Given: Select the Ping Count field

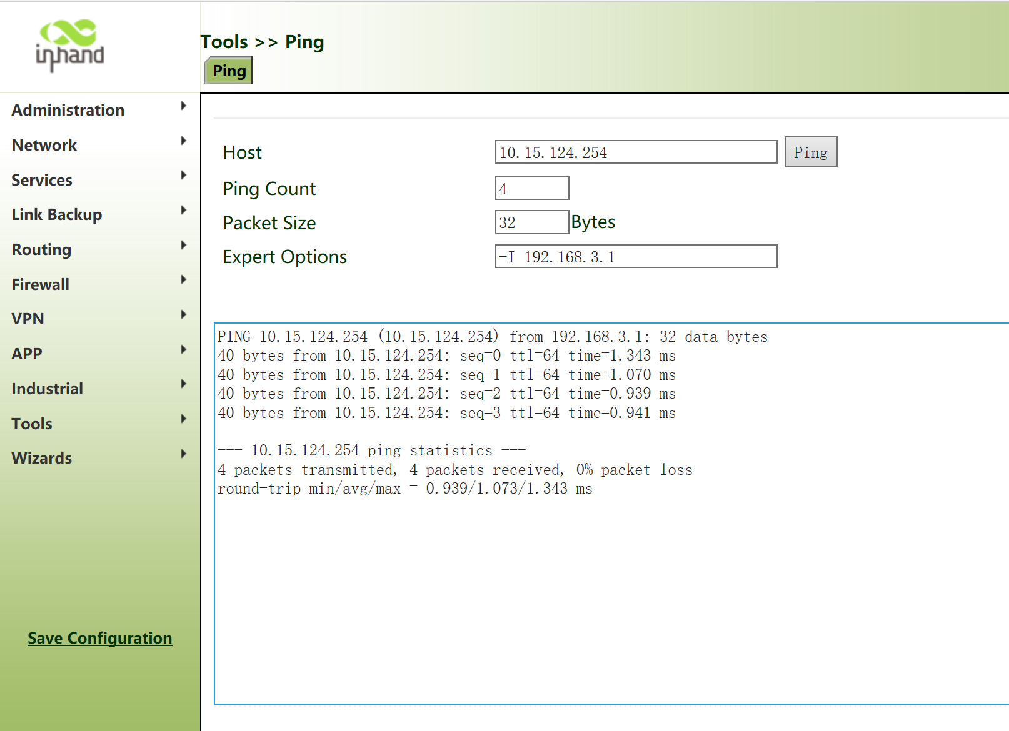Looking at the screenshot, I should (x=532, y=188).
